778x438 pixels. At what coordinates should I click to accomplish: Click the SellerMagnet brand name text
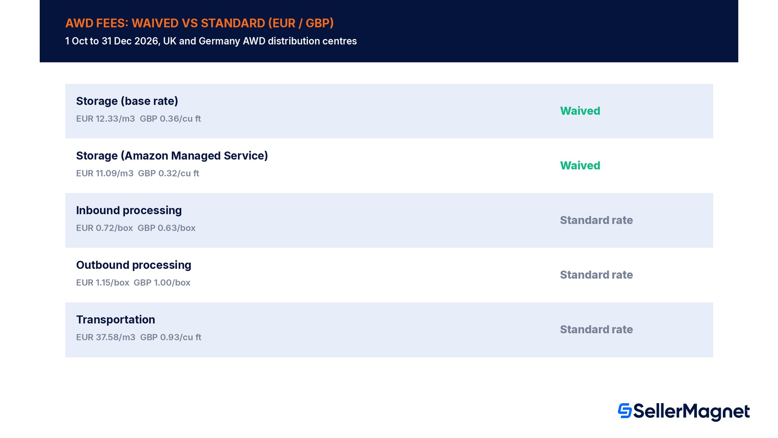pos(691,412)
